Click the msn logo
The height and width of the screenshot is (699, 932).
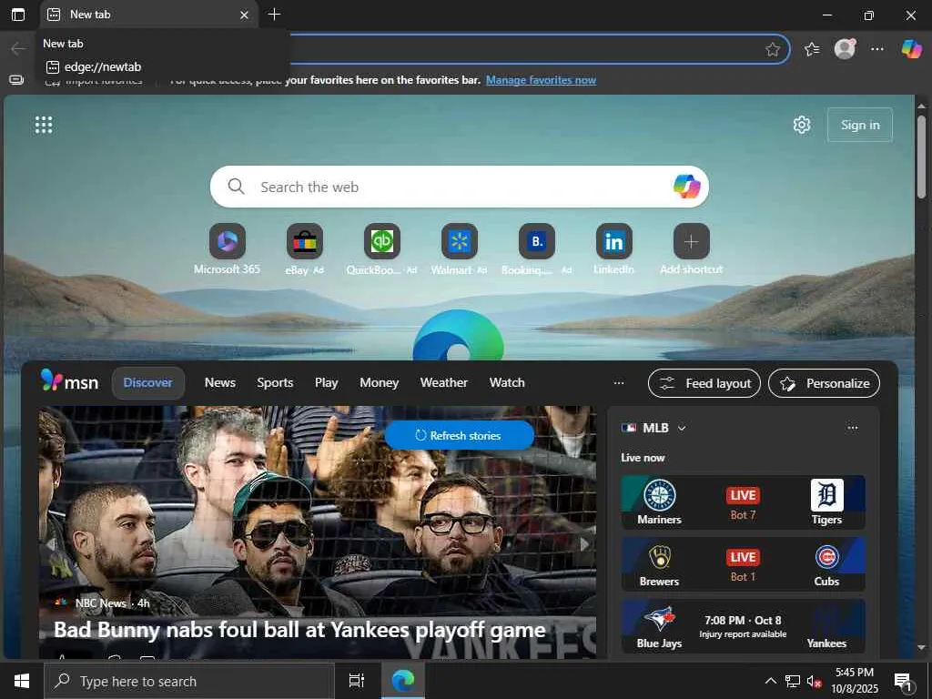pos(69,381)
